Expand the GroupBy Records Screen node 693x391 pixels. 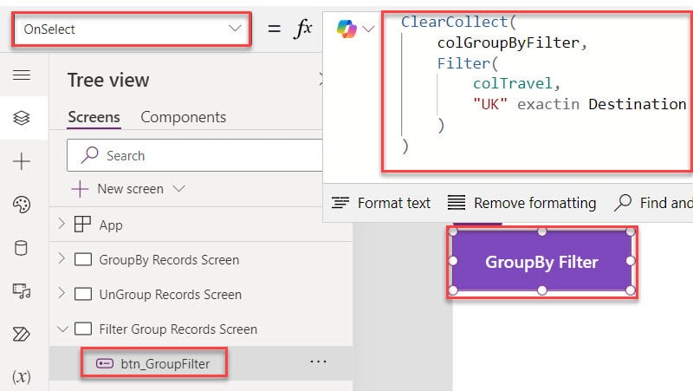click(62, 258)
